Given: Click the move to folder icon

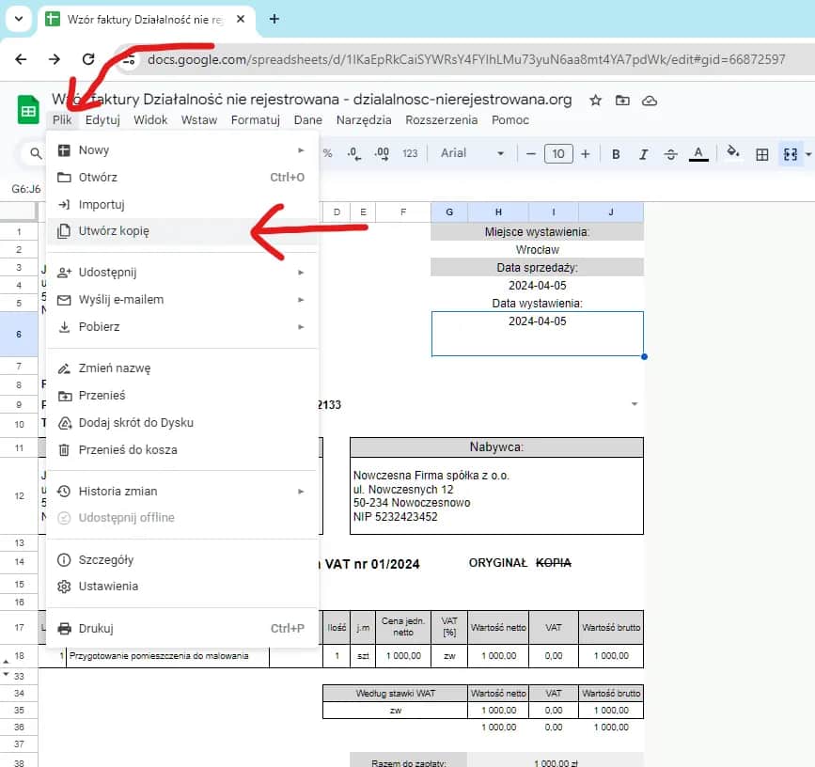Looking at the screenshot, I should tap(622, 101).
